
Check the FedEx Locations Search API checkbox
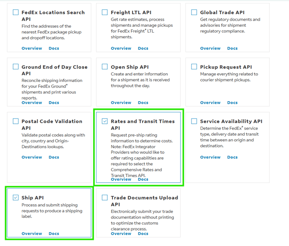click(x=16, y=12)
